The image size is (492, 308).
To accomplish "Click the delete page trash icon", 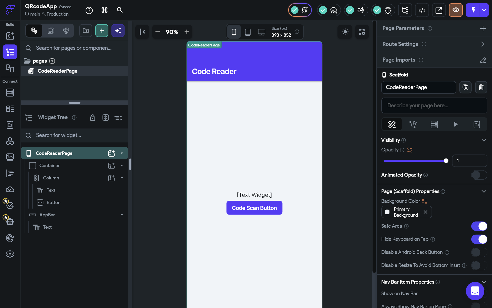I will [481, 88].
